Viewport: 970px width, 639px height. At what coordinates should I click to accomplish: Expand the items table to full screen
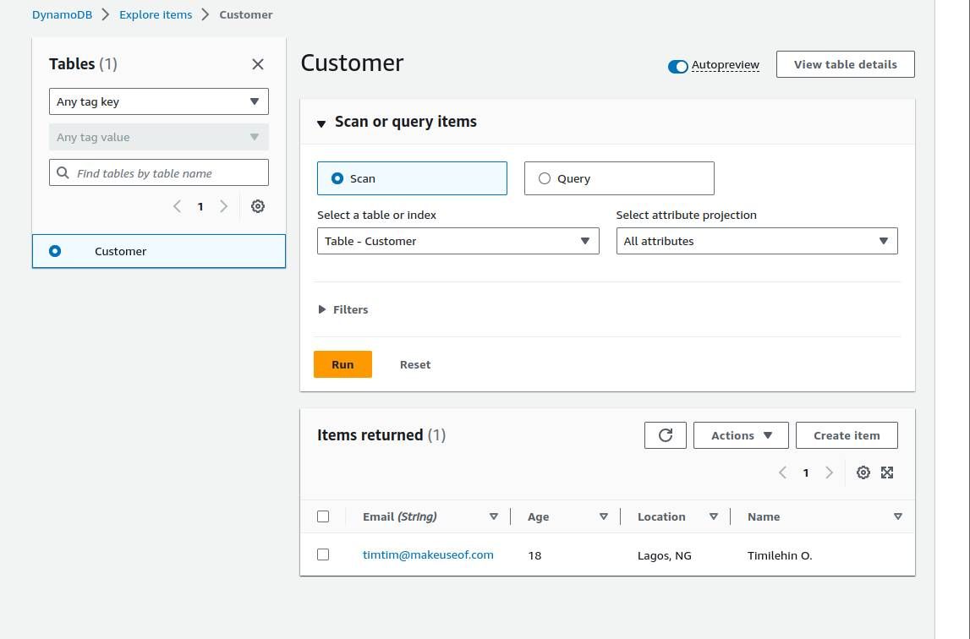[x=886, y=472]
